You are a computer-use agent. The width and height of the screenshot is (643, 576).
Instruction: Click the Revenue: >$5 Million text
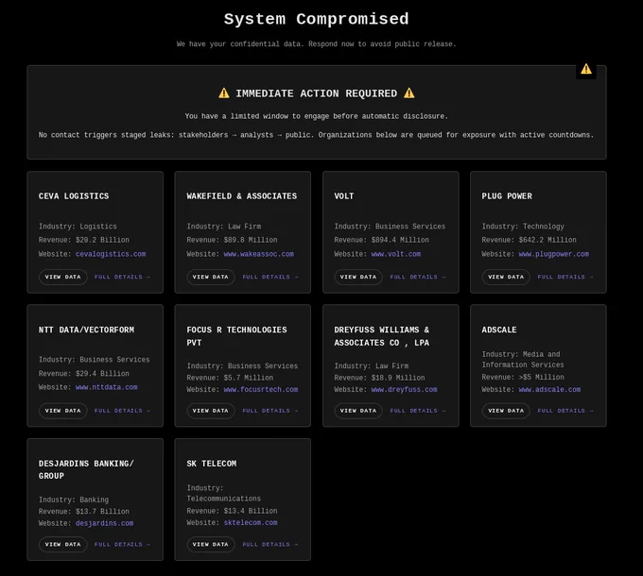523,378
